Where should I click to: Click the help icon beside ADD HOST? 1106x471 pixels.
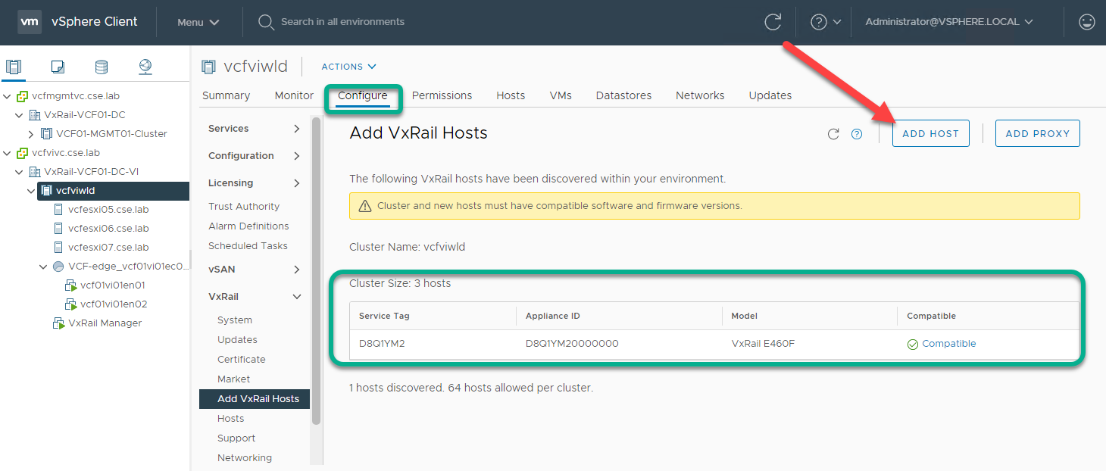click(x=857, y=134)
